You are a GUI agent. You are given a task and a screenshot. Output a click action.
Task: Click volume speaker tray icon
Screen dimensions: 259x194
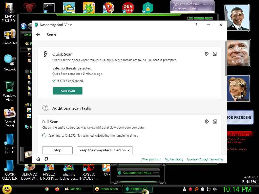click(x=215, y=189)
